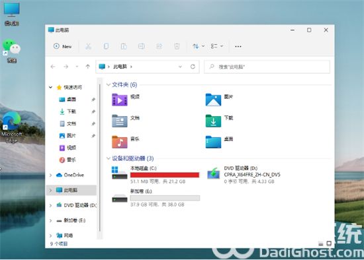Viewport: 364px width, 260px height.
Task: Open the Microsoft Edge desktop shortcut
Action: click(12, 127)
